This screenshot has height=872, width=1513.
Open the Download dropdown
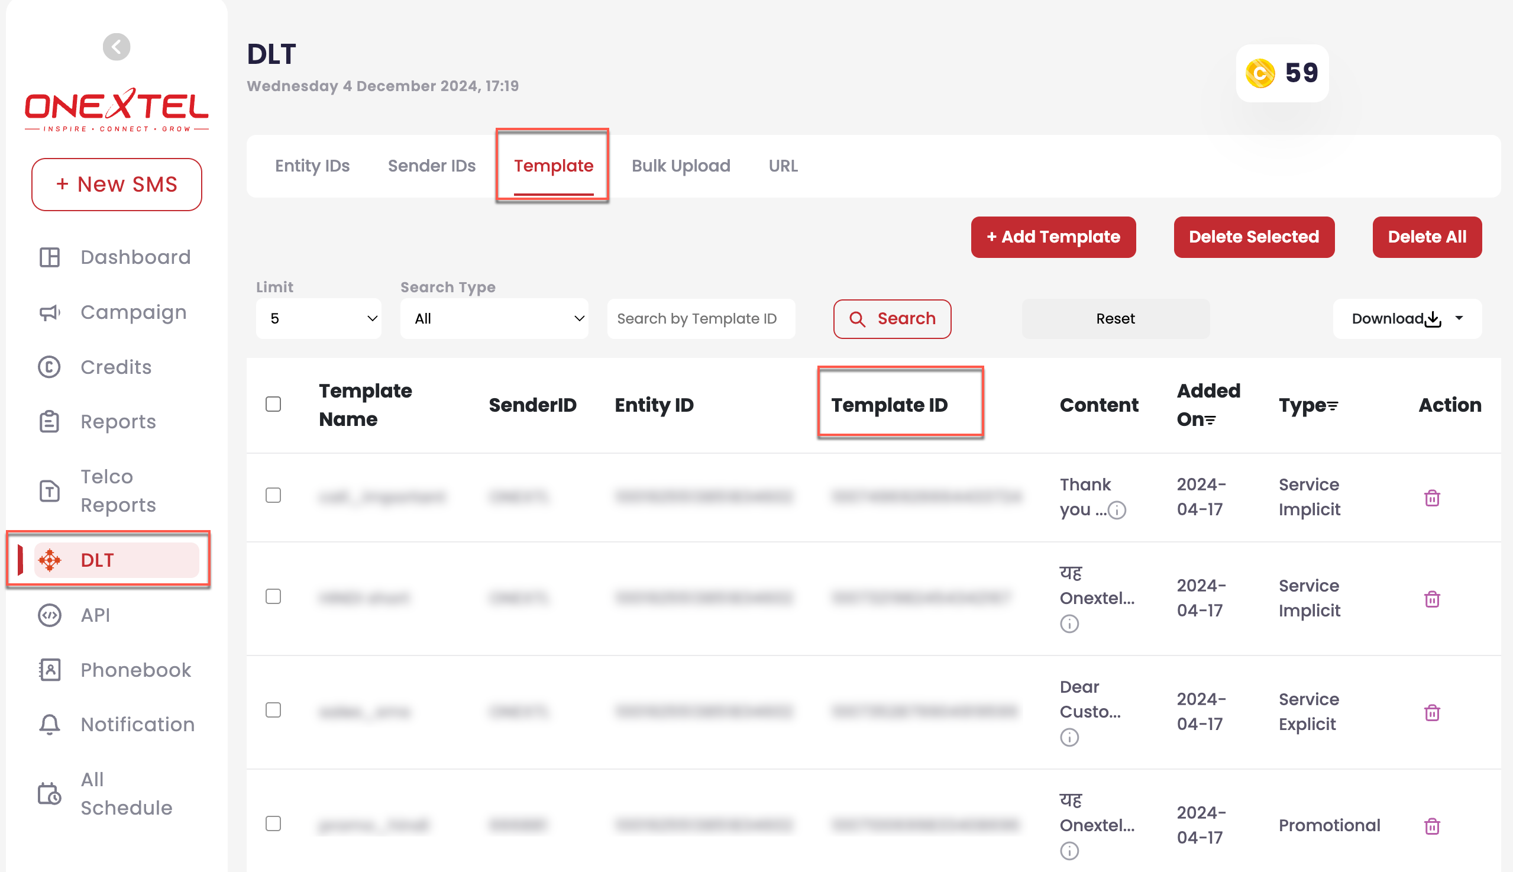(x=1407, y=319)
